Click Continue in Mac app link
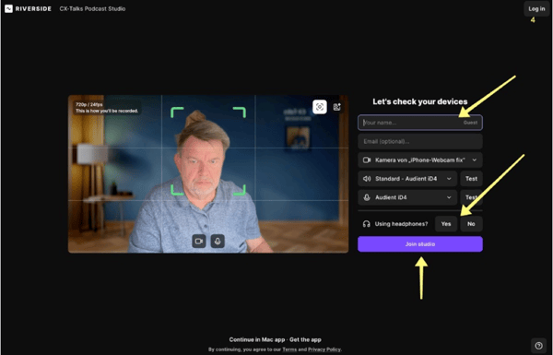Screen dimensions: 553x355 point(257,339)
